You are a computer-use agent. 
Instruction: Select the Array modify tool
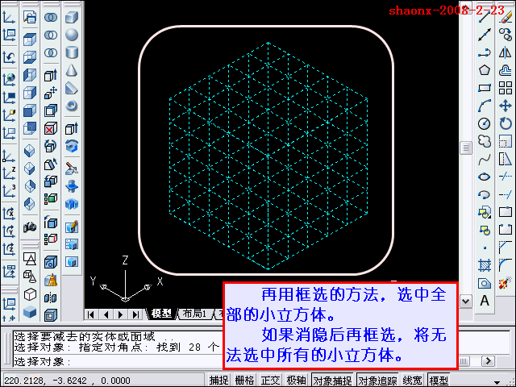point(506,88)
